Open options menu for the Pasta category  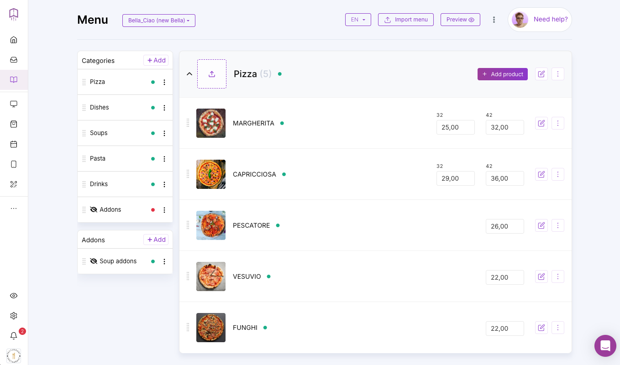164,159
